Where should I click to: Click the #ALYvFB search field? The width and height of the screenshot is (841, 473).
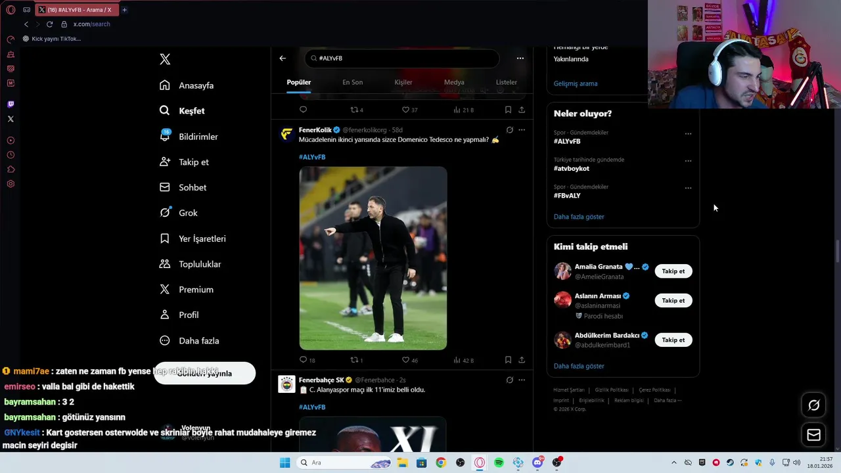tap(401, 58)
